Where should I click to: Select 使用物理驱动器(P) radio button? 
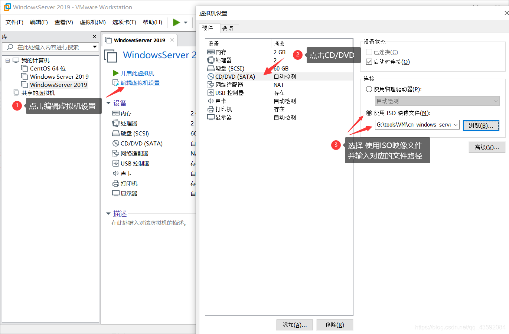369,89
